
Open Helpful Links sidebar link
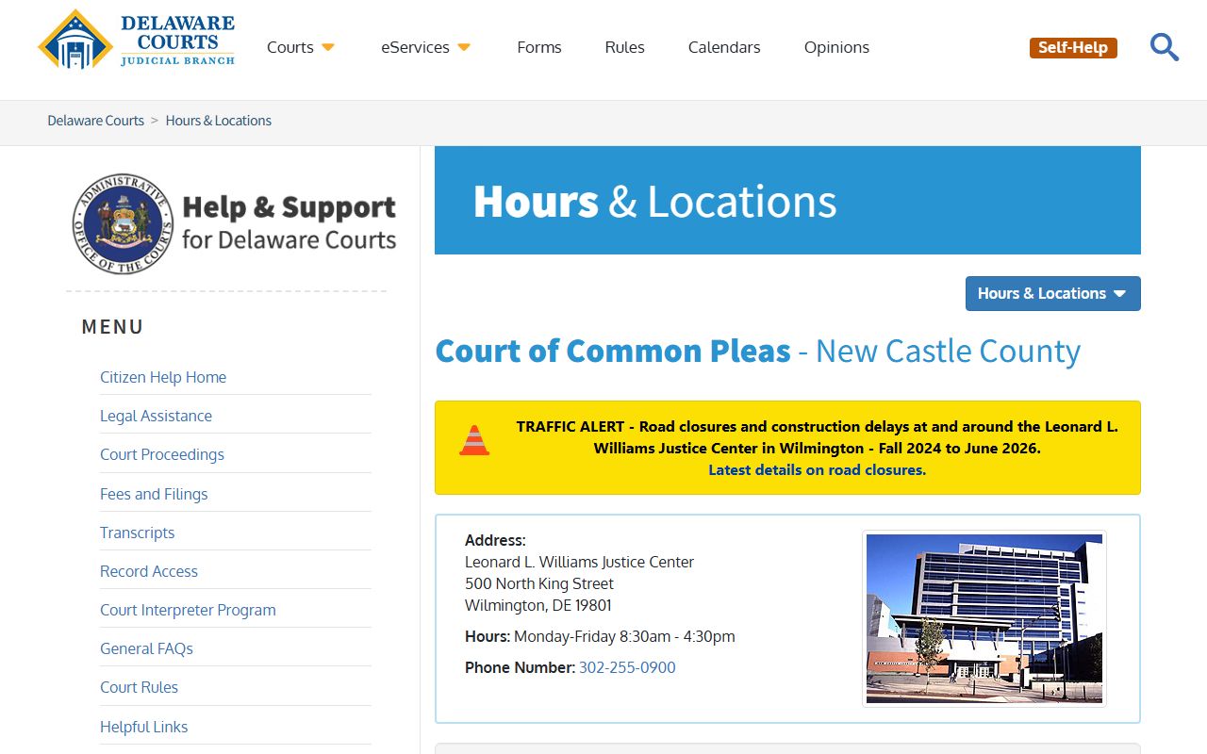click(x=144, y=727)
